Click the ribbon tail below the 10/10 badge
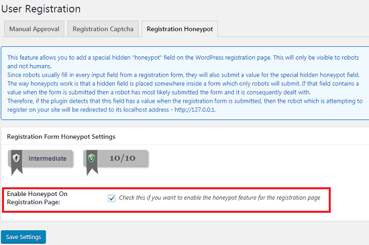Viewport: 369px width, 245px height. click(x=92, y=170)
